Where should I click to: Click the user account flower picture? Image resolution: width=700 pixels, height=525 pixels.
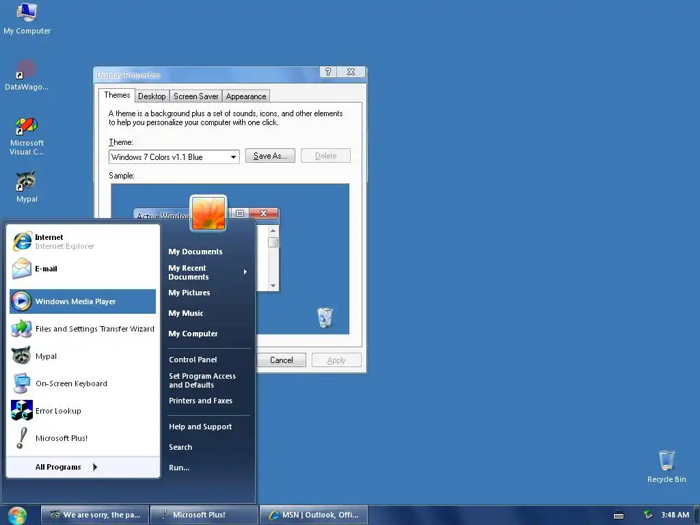(208, 213)
